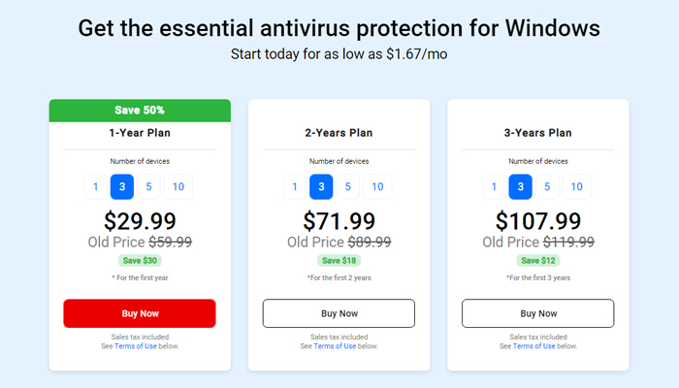
Task: Click the Save $30 badge
Action: [140, 260]
